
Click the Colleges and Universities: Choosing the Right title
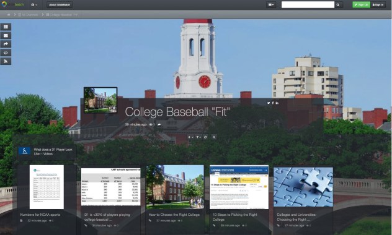click(x=296, y=217)
